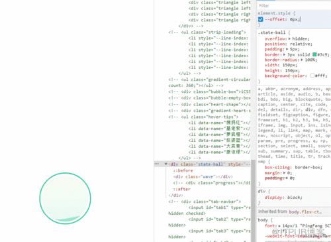Select the .state-ball rule selector
This screenshot has height=242, width=331.
click(271, 32)
